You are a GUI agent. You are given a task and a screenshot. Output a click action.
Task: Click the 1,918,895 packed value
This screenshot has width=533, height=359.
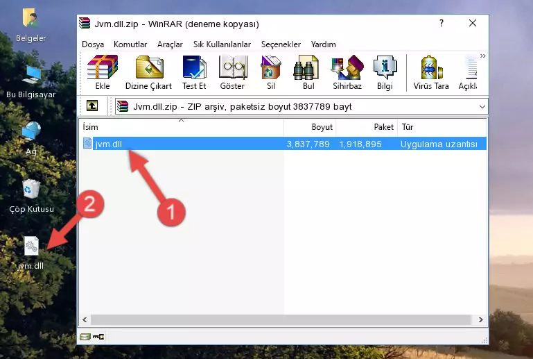click(x=360, y=144)
